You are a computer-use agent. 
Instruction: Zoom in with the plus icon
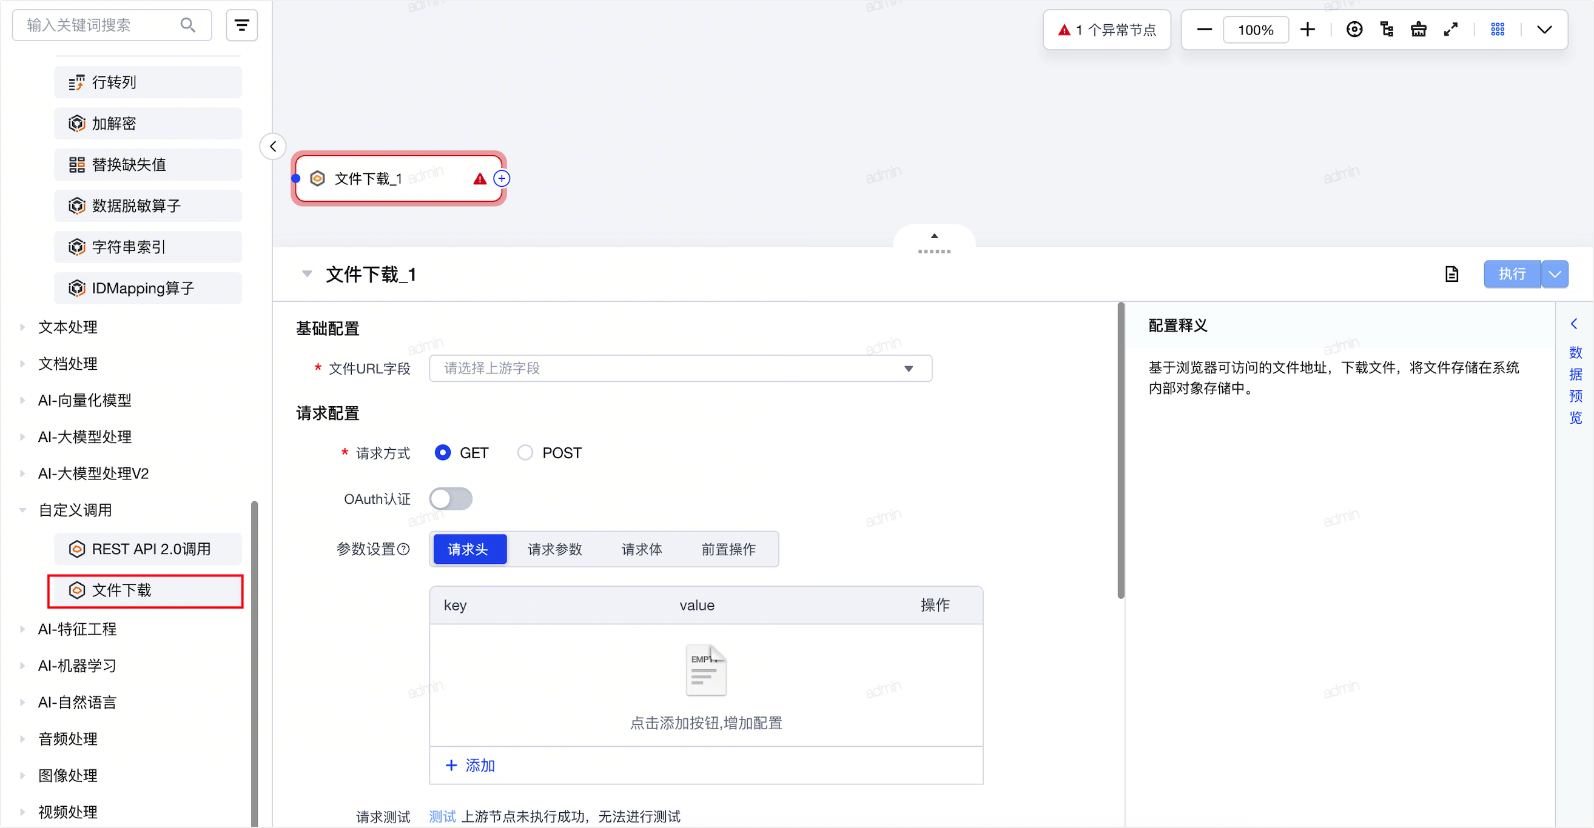(1307, 30)
